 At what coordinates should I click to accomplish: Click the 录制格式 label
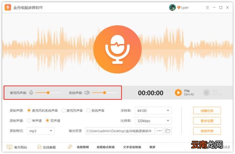(16, 131)
